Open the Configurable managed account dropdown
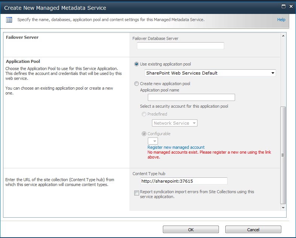Image resolution: width=296 pixels, height=238 pixels. point(153,141)
